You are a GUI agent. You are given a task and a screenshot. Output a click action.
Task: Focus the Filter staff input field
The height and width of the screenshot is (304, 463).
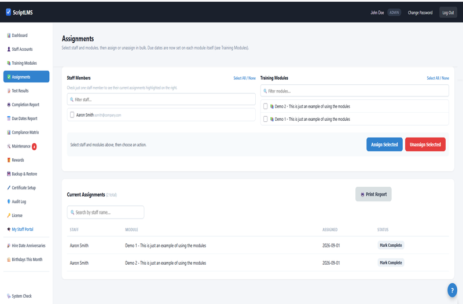click(x=161, y=99)
